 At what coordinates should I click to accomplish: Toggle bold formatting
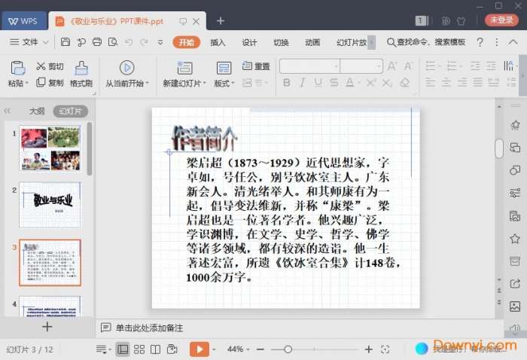[287, 82]
